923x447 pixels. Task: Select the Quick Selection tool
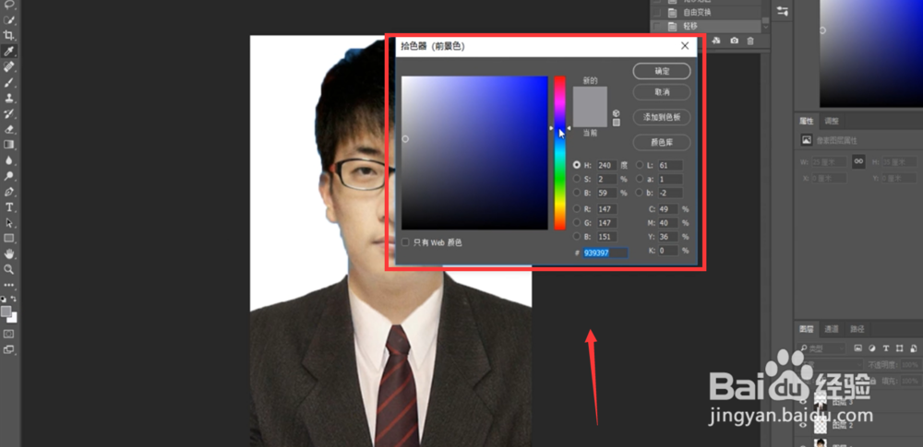[9, 20]
